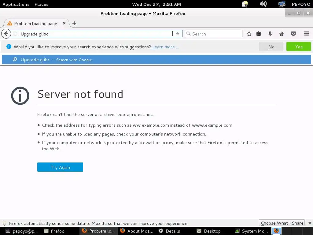The width and height of the screenshot is (313, 235).
Task: Maximize the Firefox window
Action: click(299, 13)
